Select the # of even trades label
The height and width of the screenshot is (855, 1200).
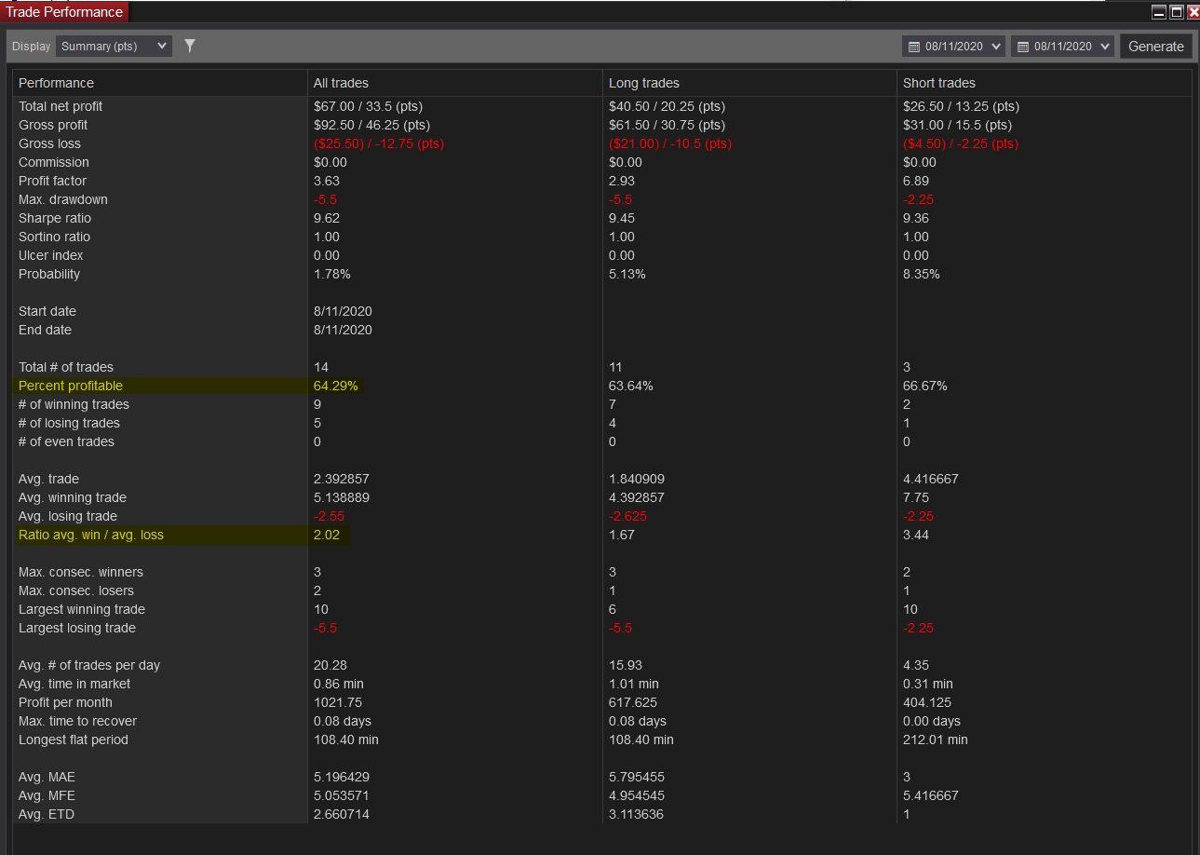click(66, 441)
